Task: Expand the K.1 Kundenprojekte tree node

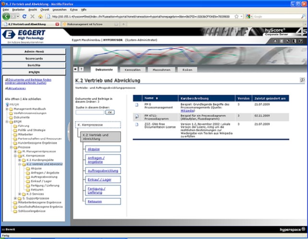Action: tap(20, 160)
